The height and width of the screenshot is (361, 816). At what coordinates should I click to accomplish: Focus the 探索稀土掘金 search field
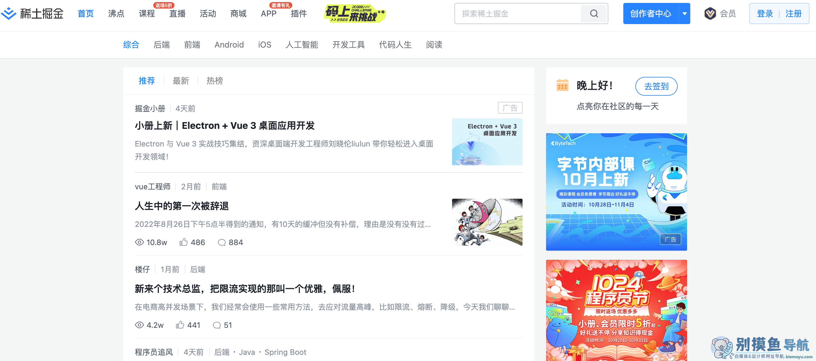click(x=518, y=14)
